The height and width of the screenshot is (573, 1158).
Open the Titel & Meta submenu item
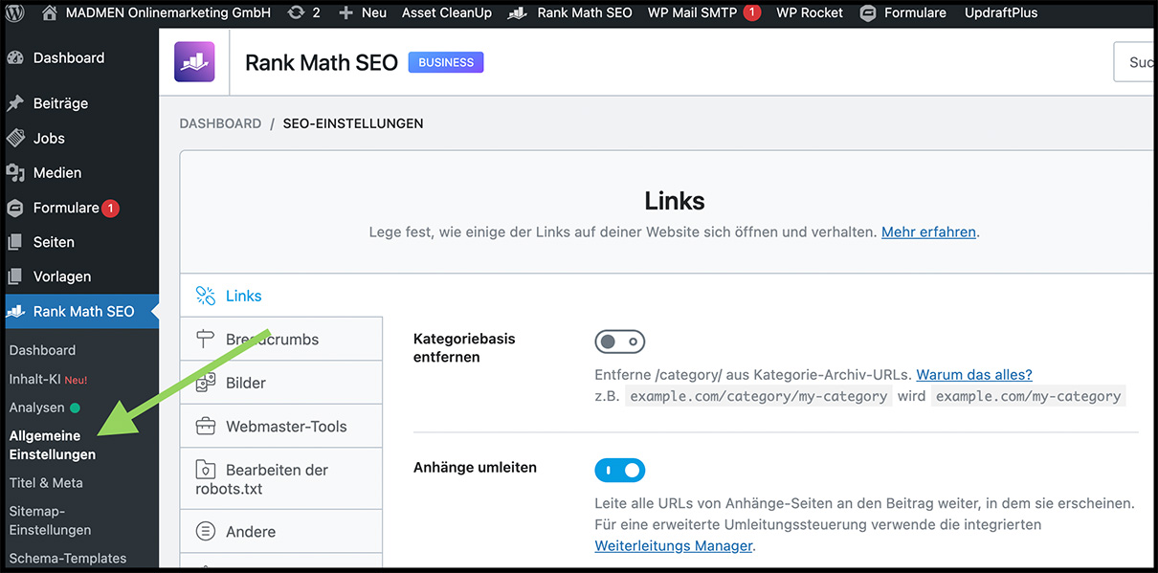click(x=46, y=482)
